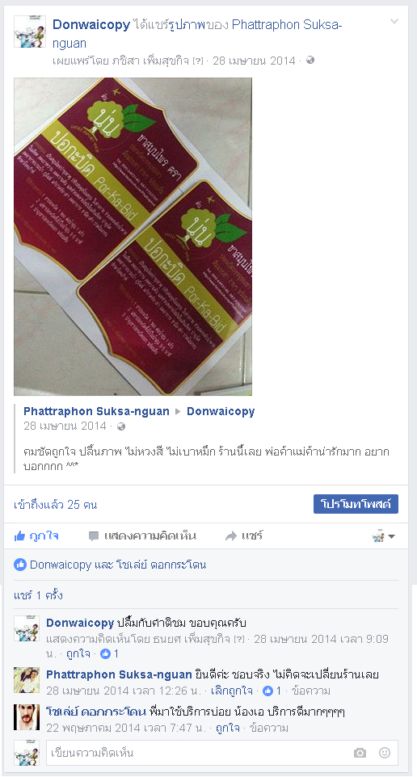Click the blue like icon beside Donwaicopy และ โชเล่ย์
Viewport: 417px width, 777px height.
20,565
